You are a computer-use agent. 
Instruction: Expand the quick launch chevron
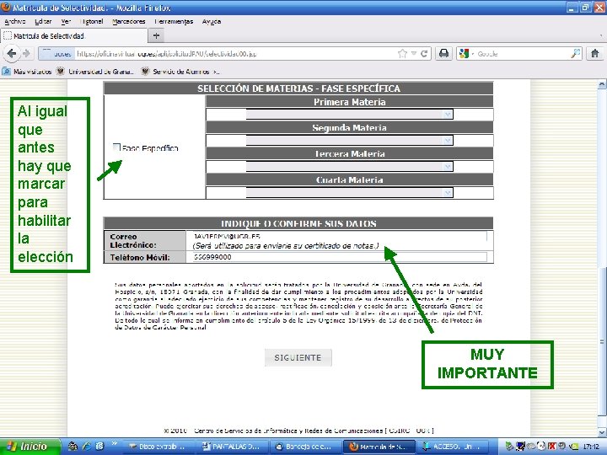(114, 444)
